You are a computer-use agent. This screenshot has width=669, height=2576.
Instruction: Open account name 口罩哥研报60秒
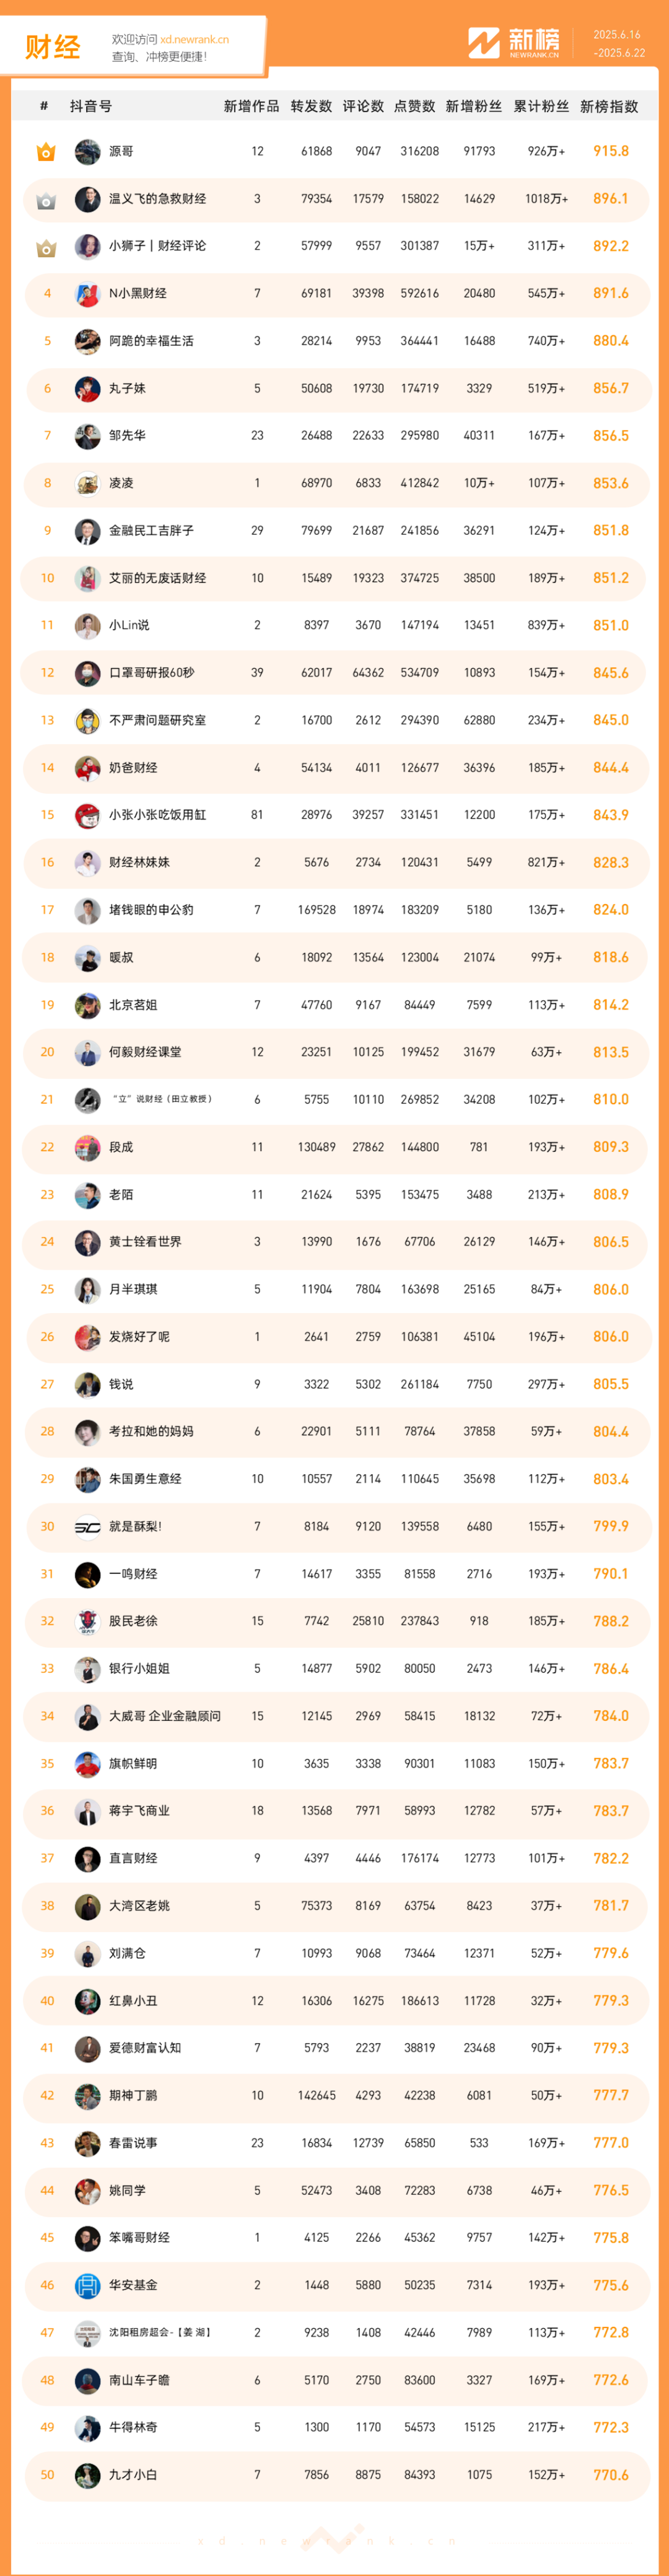[151, 673]
